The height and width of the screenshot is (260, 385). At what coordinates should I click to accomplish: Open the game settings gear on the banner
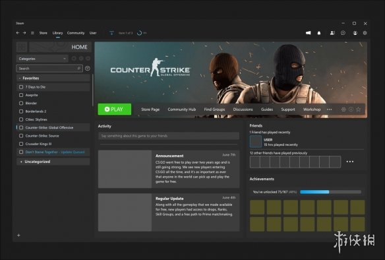click(x=343, y=110)
